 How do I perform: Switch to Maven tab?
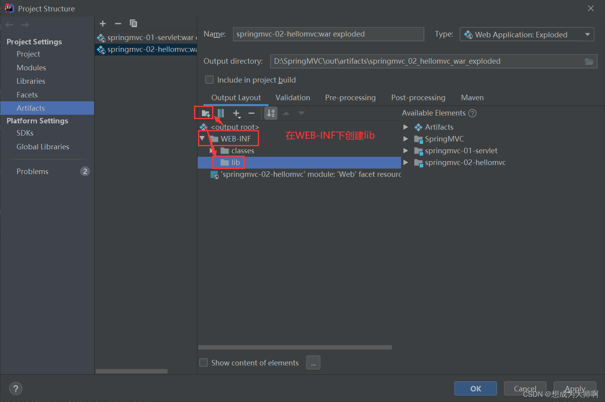pyautogui.click(x=472, y=97)
